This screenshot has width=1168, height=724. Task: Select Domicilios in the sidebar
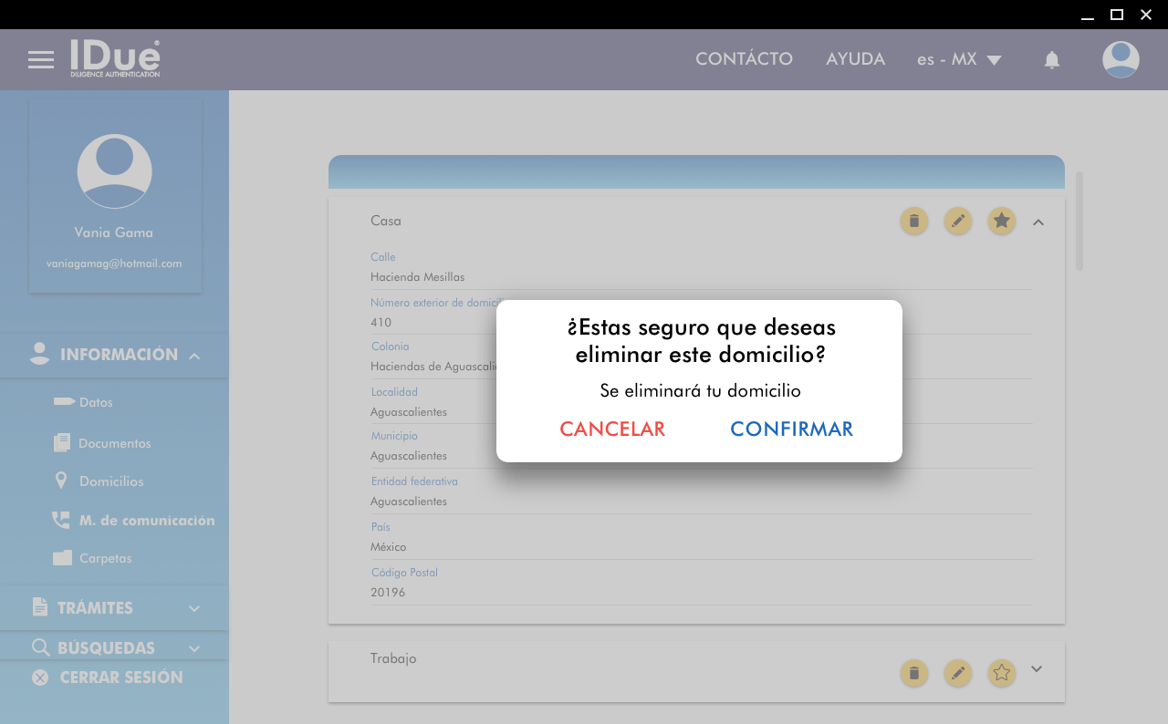tap(110, 481)
